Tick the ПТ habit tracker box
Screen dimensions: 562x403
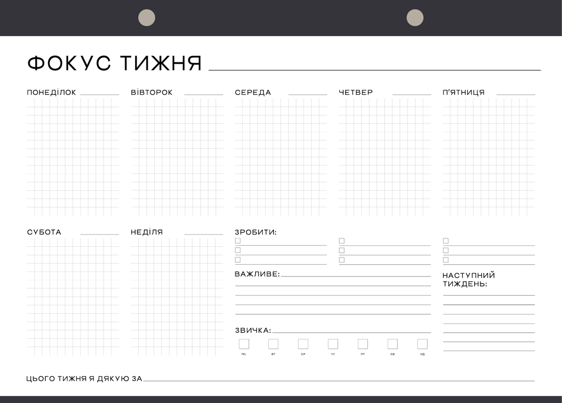pyautogui.click(x=363, y=344)
